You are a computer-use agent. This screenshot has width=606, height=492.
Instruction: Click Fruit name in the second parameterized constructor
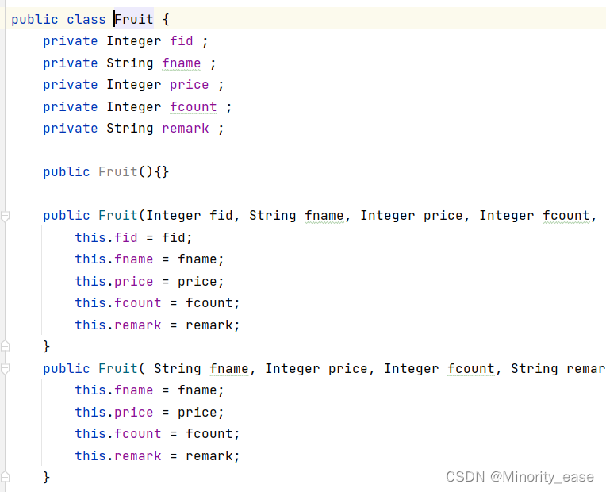pos(118,369)
